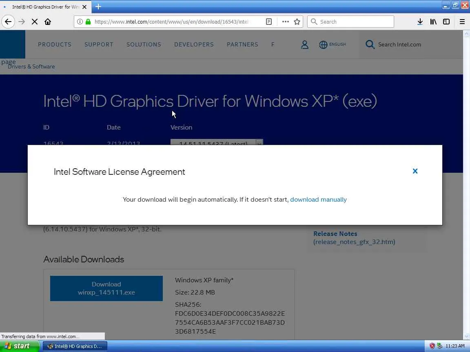Open the Library icon in toolbar

(x=433, y=22)
